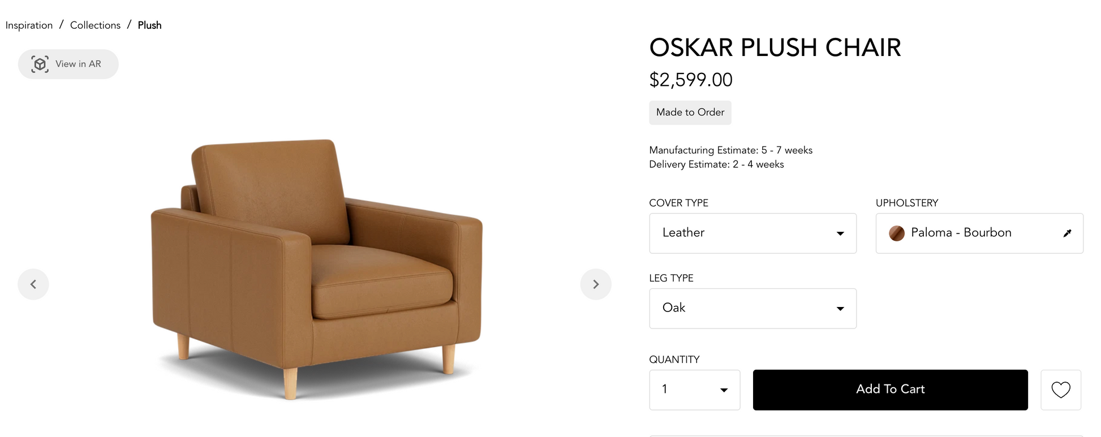Open the Leather cover type dropdown
The image size is (1101, 437).
coord(752,233)
